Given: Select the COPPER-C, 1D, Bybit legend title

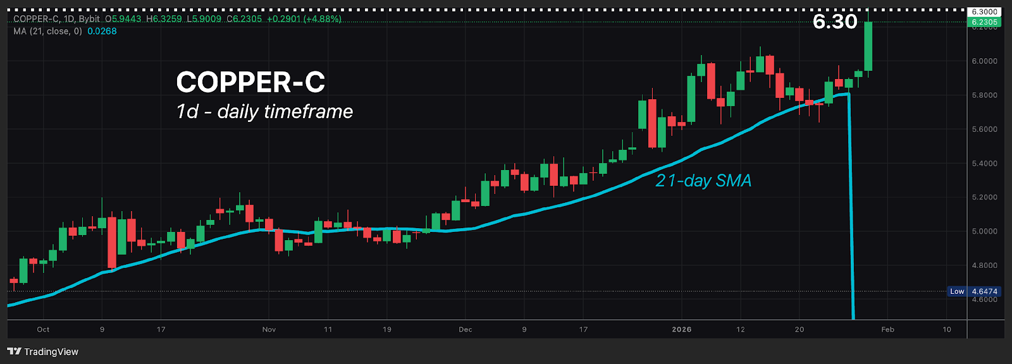Looking at the screenshot, I should 56,19.
